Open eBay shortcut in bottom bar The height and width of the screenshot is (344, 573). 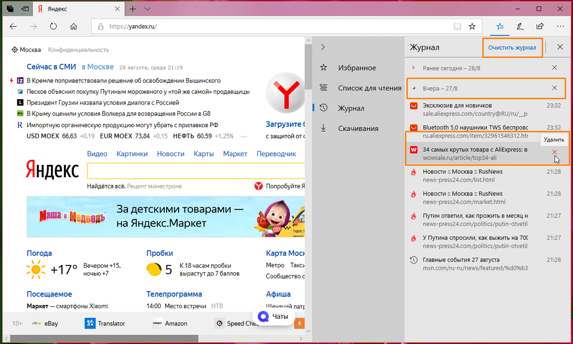45,324
